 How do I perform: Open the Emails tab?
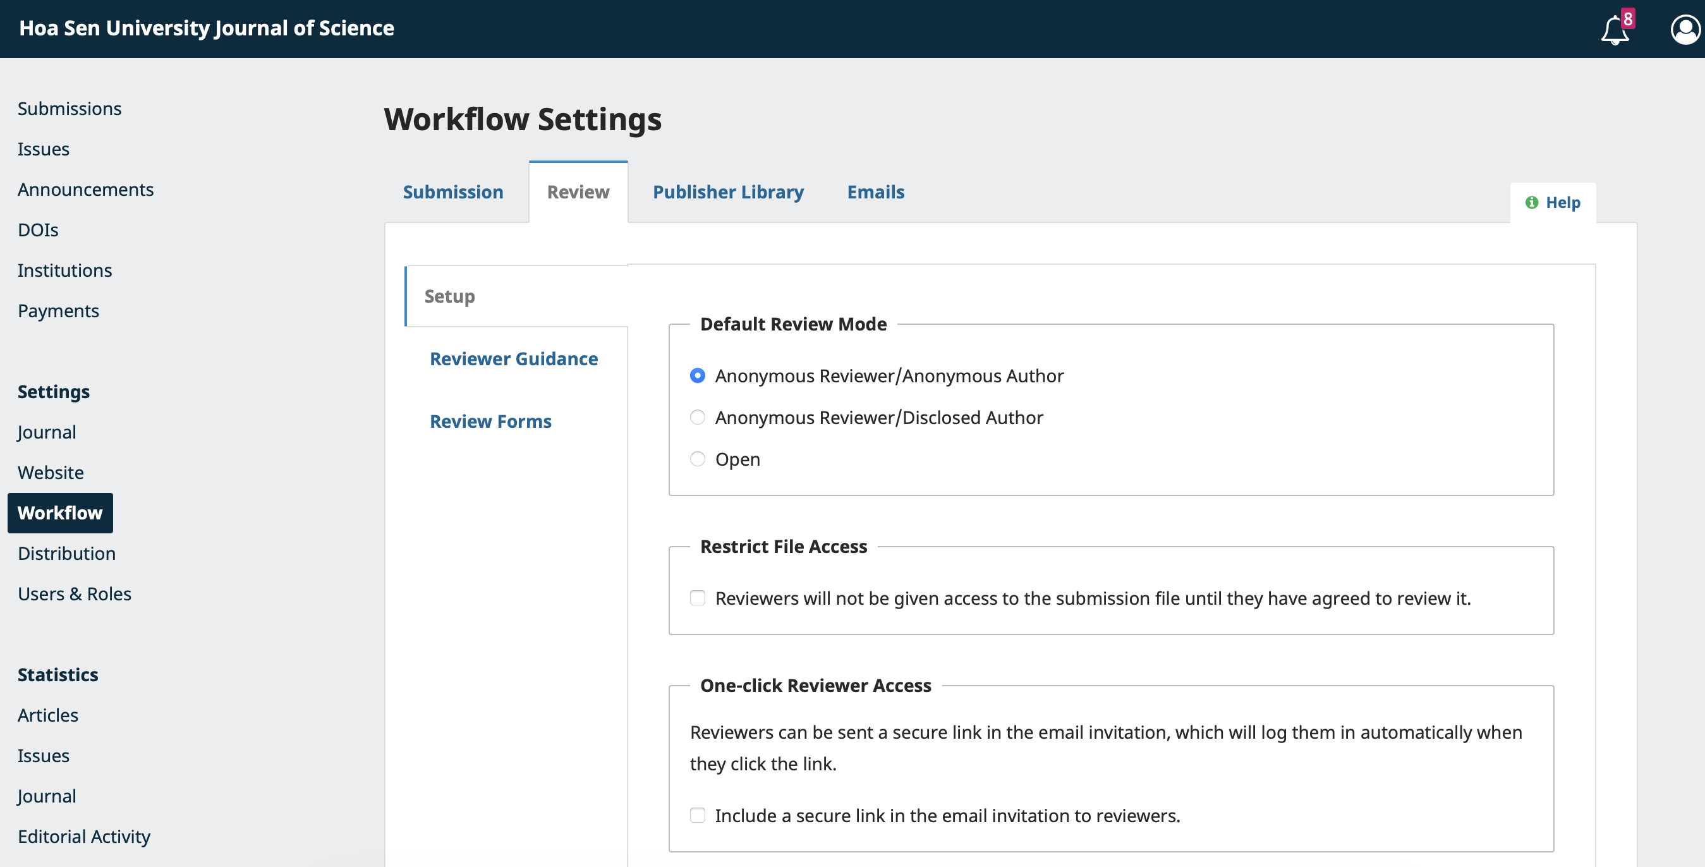coord(875,192)
